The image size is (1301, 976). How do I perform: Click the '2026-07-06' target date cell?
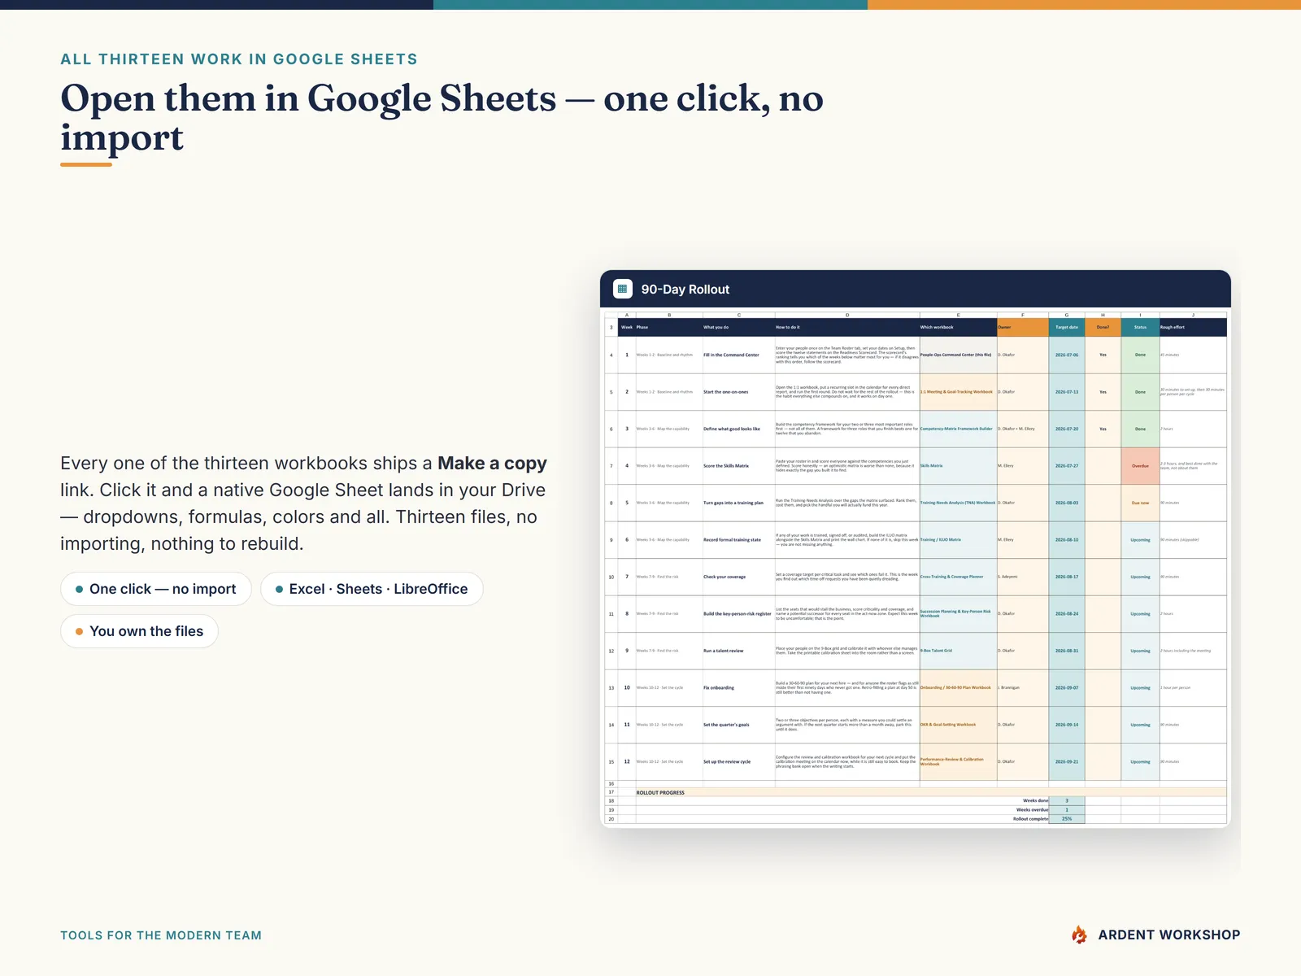pos(1067,355)
